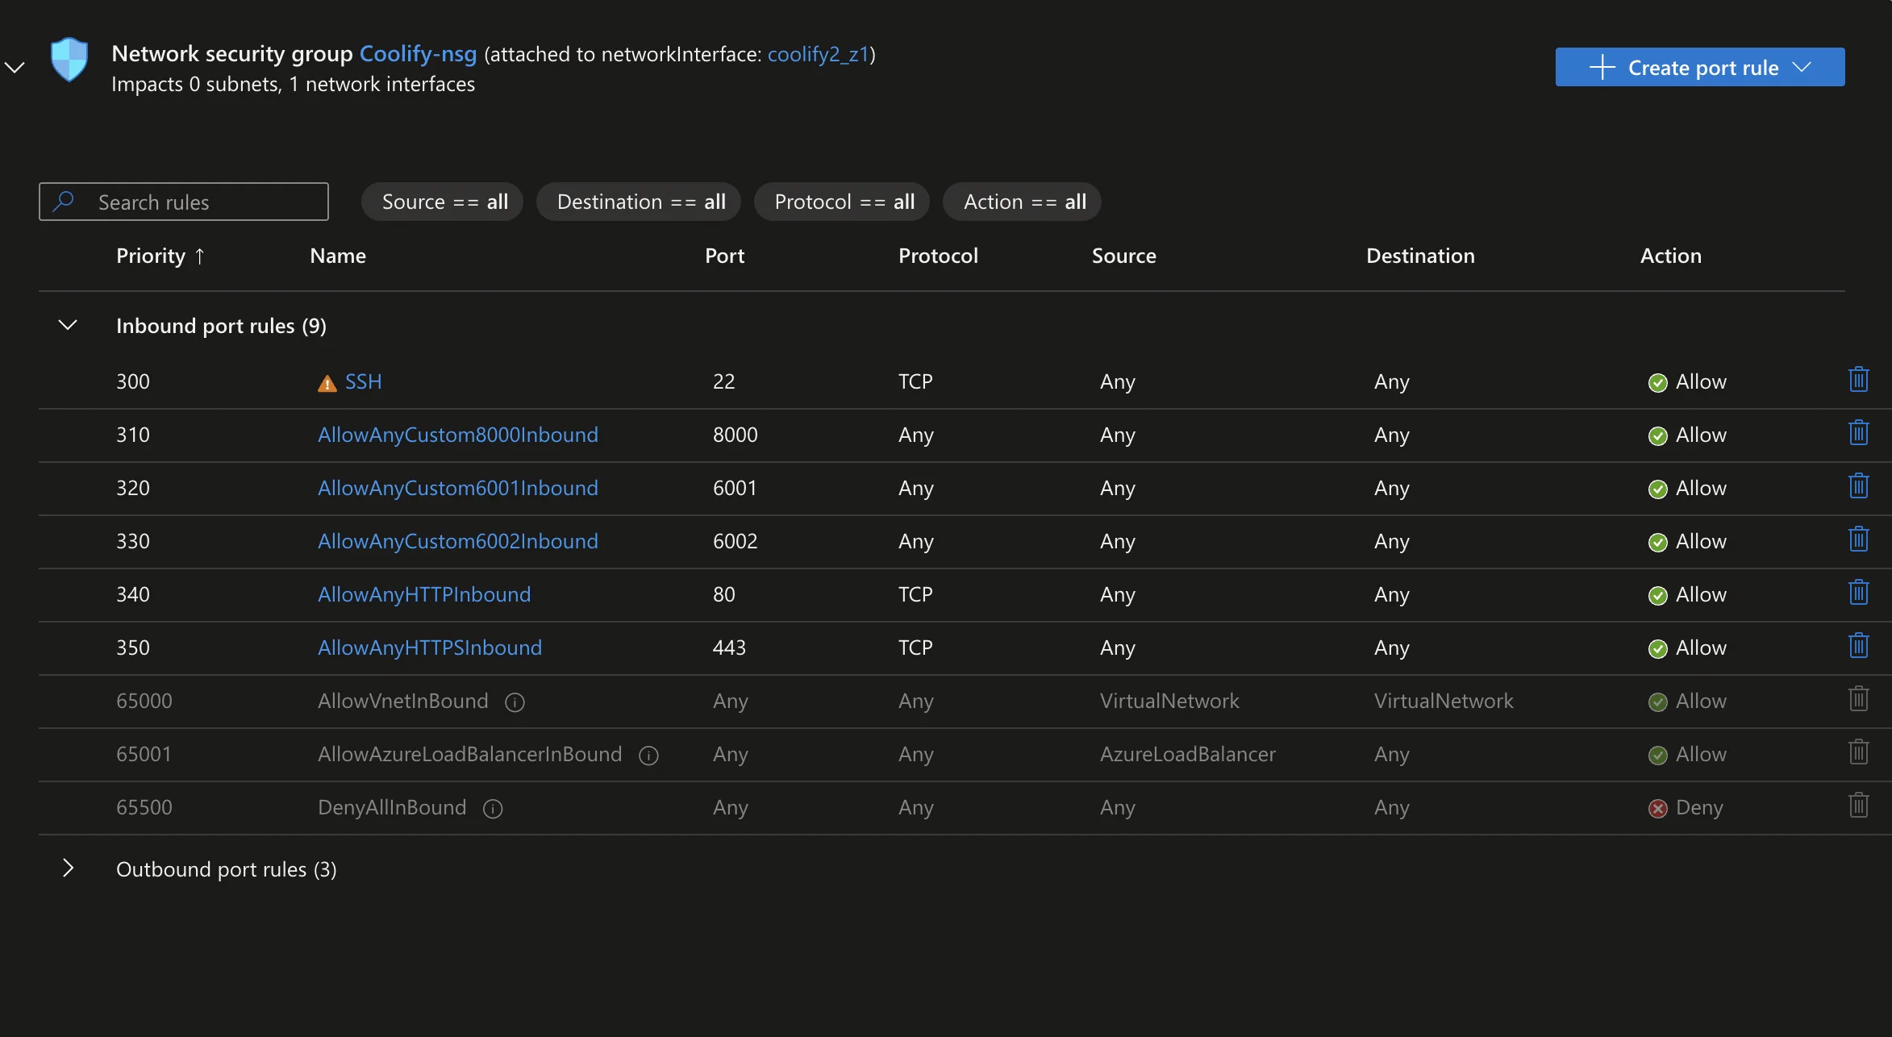The height and width of the screenshot is (1037, 1892).
Task: Click trash icon for AllowAnyCustom8000Inbound rule
Action: click(1858, 433)
